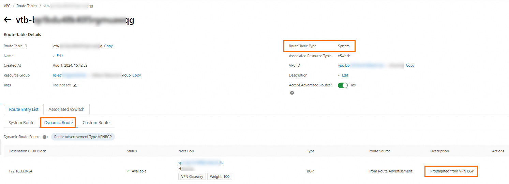Screen dimensions: 509x184
Task: Click Propagated from VPN BGP description
Action: click(452, 171)
